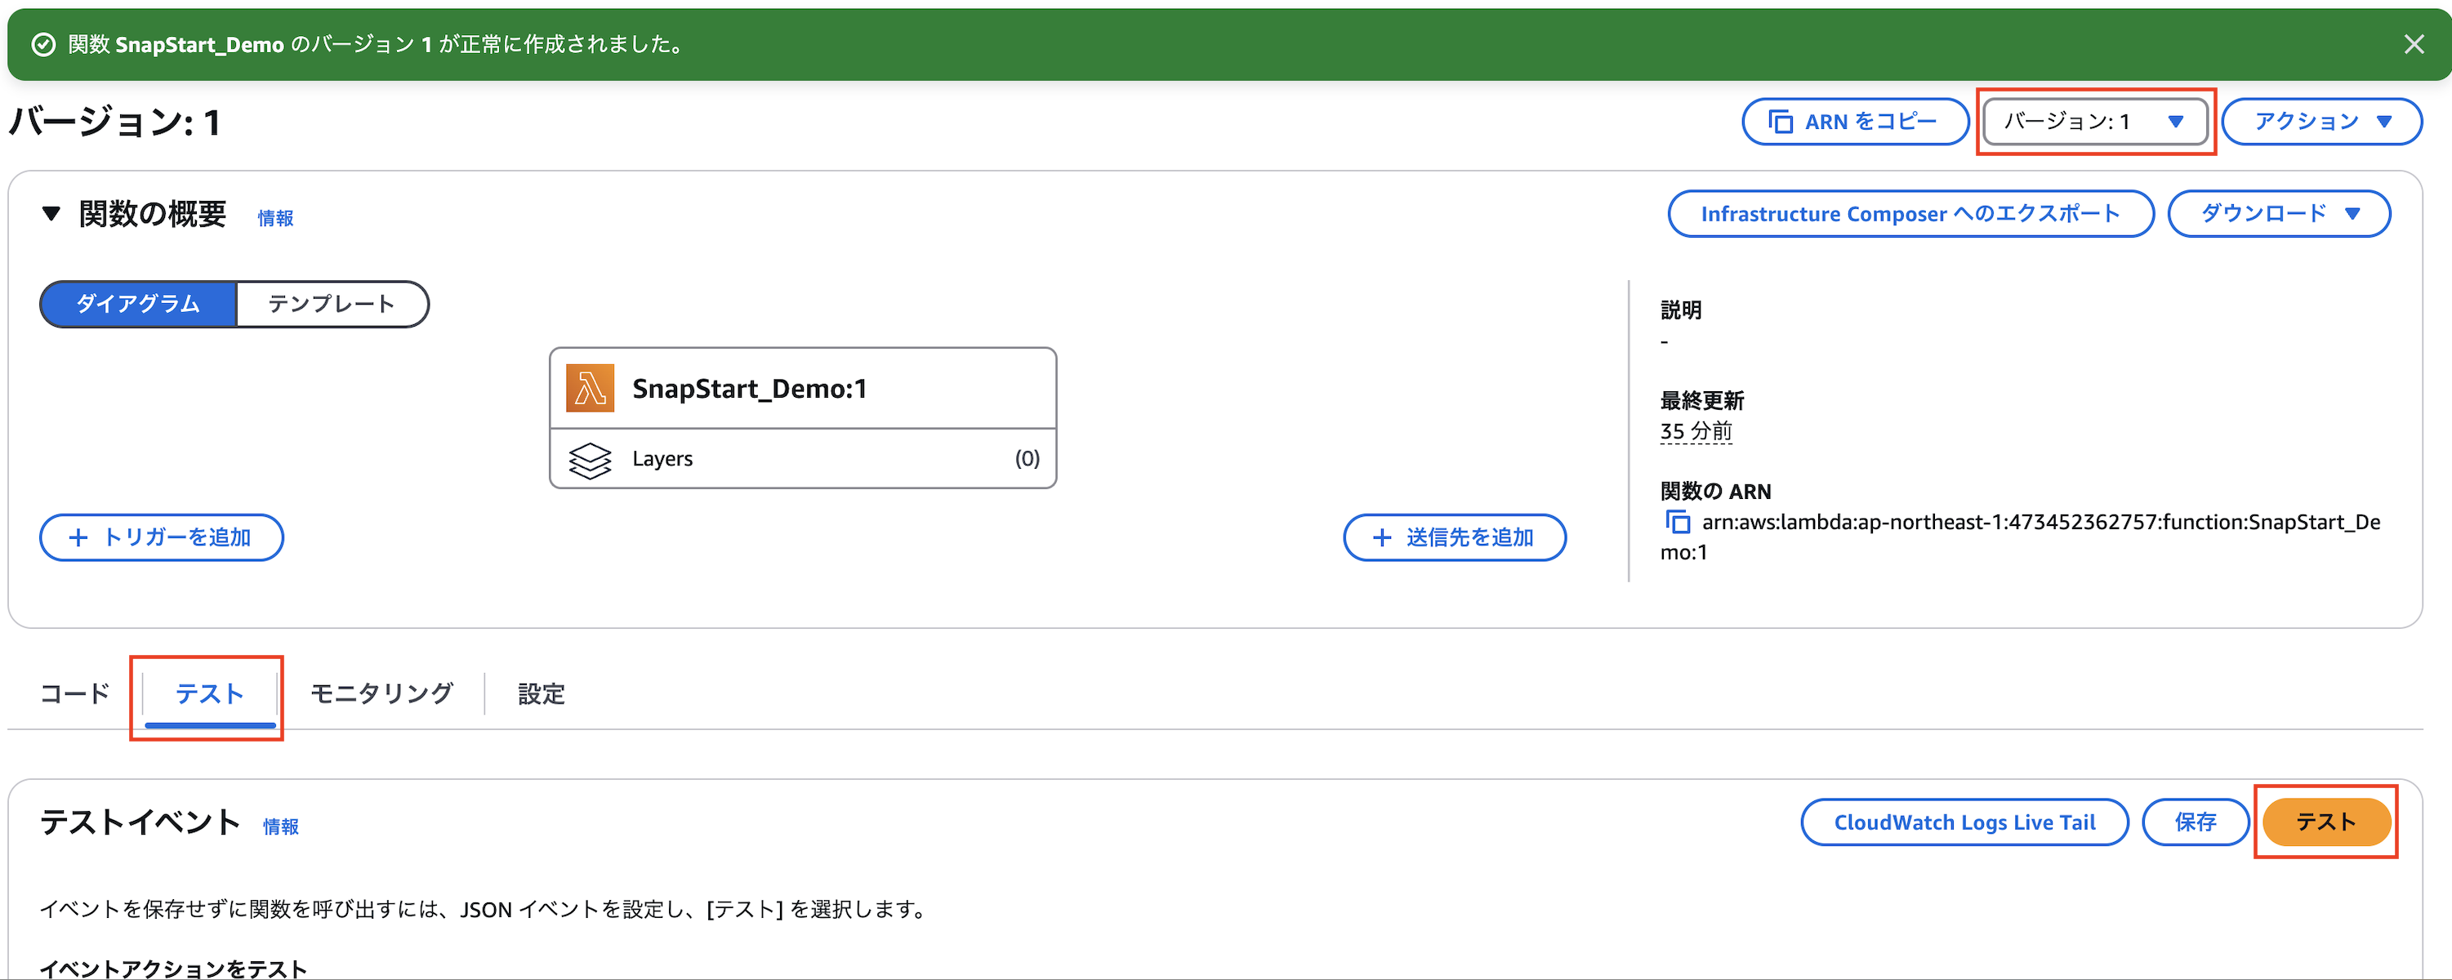Collapse the 関数の概要 section
This screenshot has width=2452, height=980.
click(x=50, y=214)
